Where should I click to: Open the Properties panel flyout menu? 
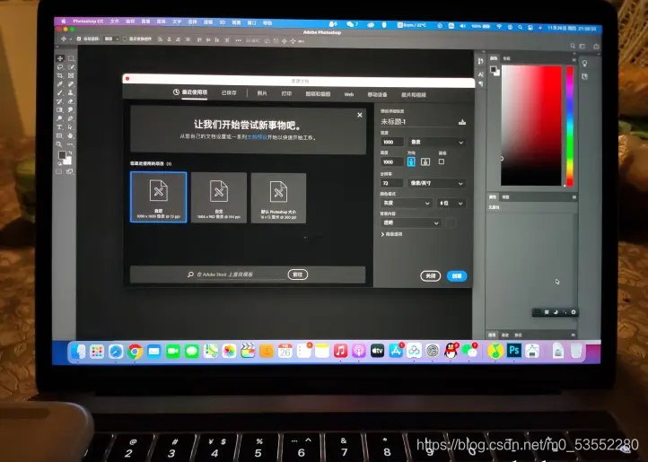(x=574, y=197)
